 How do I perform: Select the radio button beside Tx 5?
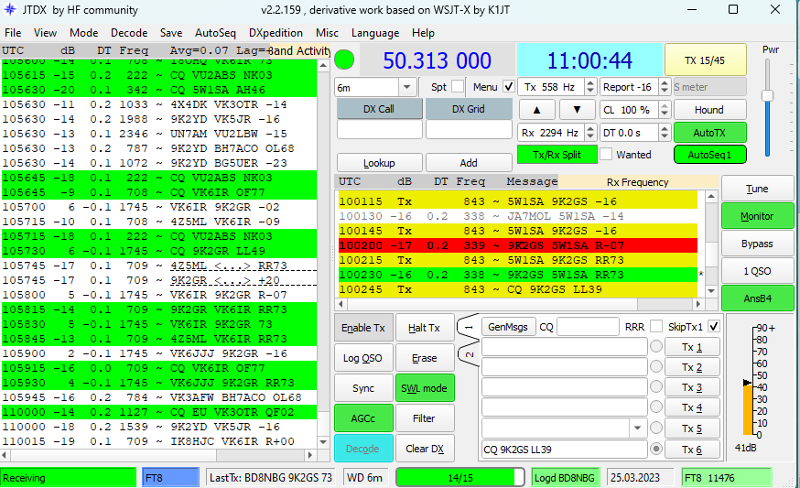(656, 428)
